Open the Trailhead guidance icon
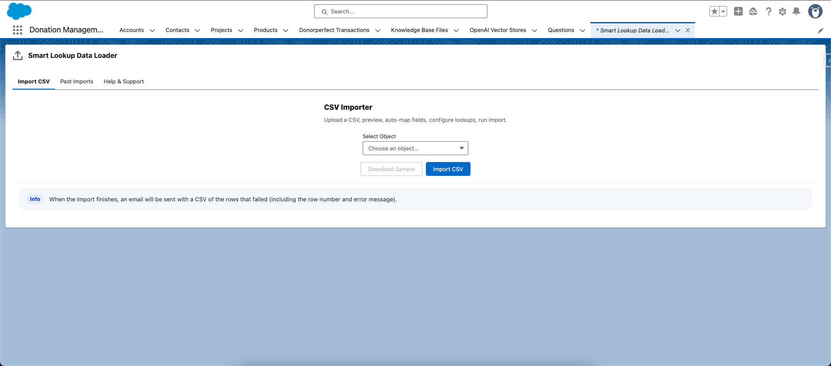831x366 pixels. [x=753, y=12]
